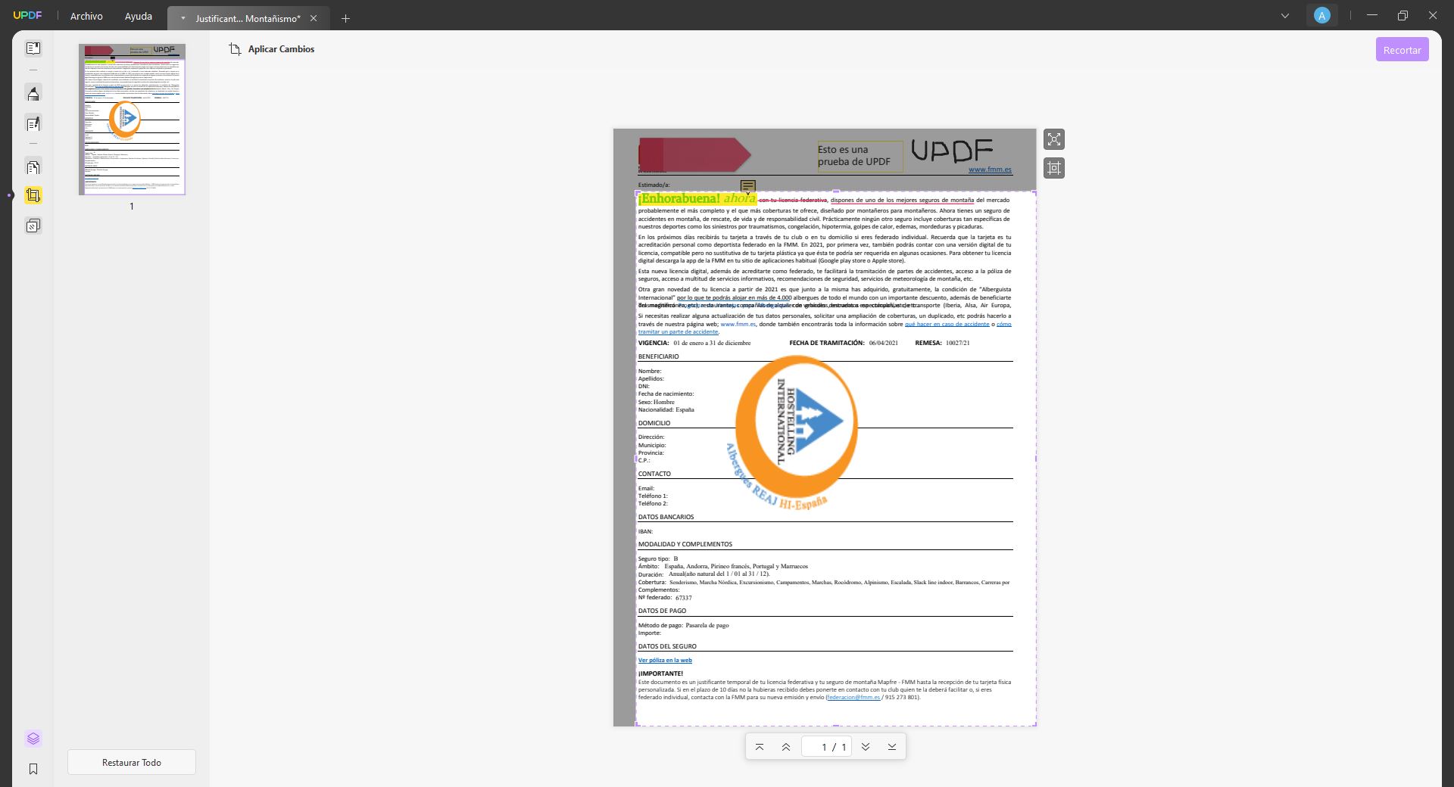1454x787 pixels.
Task: Click the fit-to-page expand icon beside page
Action: [x=1054, y=139]
